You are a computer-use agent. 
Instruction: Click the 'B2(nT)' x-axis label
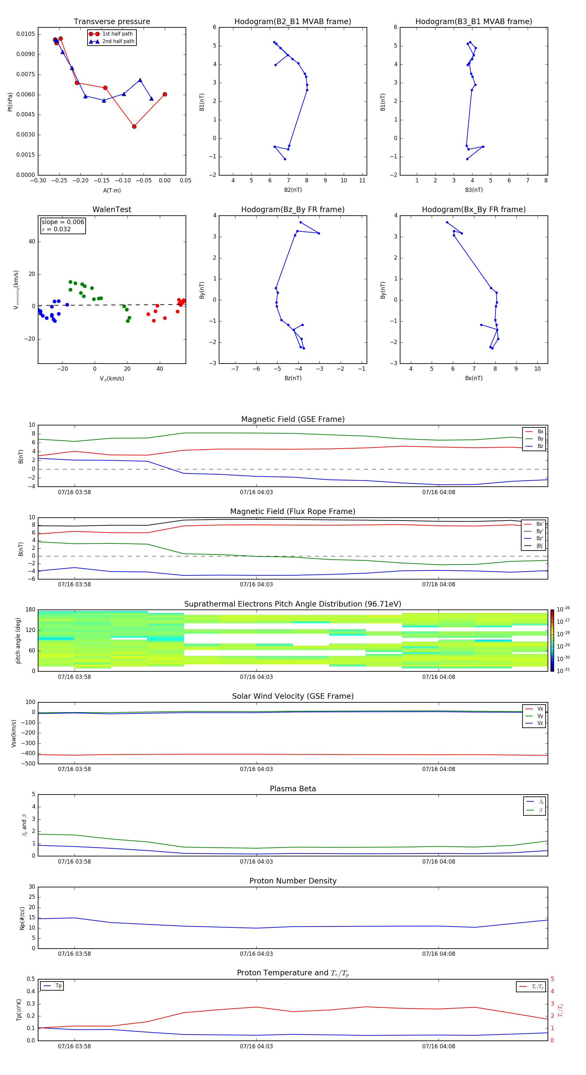pyautogui.click(x=293, y=190)
